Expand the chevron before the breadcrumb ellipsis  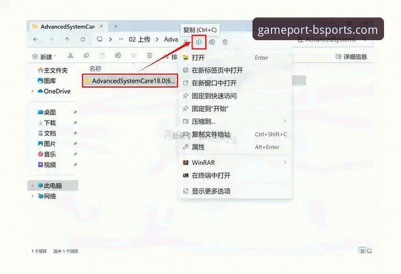click(110, 40)
